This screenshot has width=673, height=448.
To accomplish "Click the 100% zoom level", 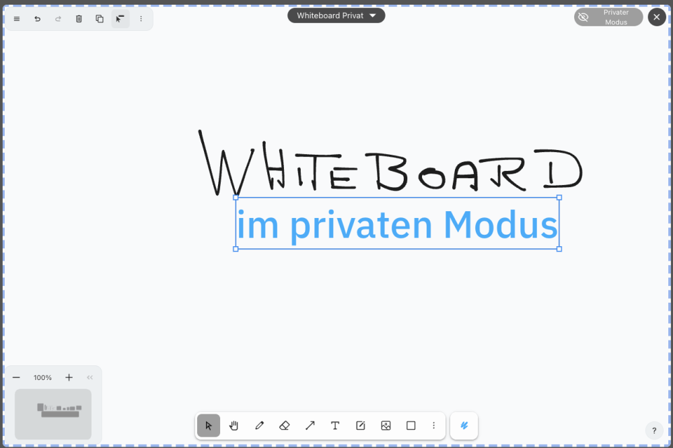I will 42,377.
